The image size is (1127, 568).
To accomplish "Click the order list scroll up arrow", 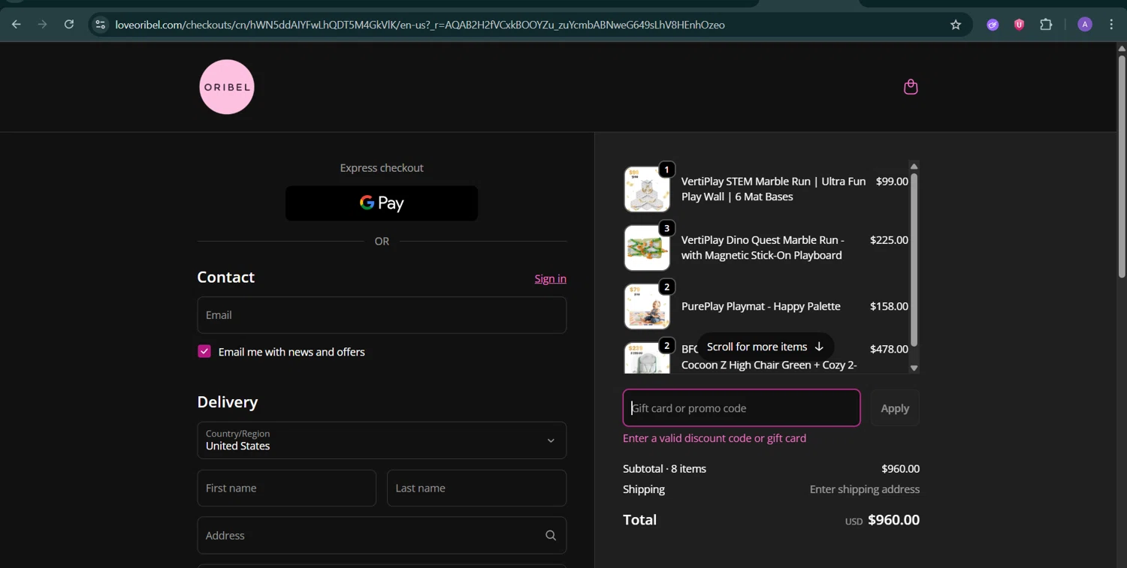I will (914, 167).
